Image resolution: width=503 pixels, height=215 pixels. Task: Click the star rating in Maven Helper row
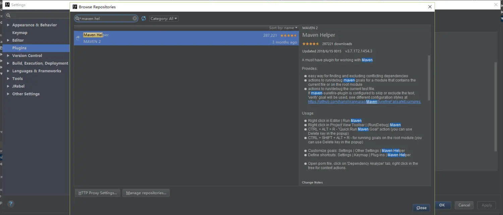click(288, 35)
